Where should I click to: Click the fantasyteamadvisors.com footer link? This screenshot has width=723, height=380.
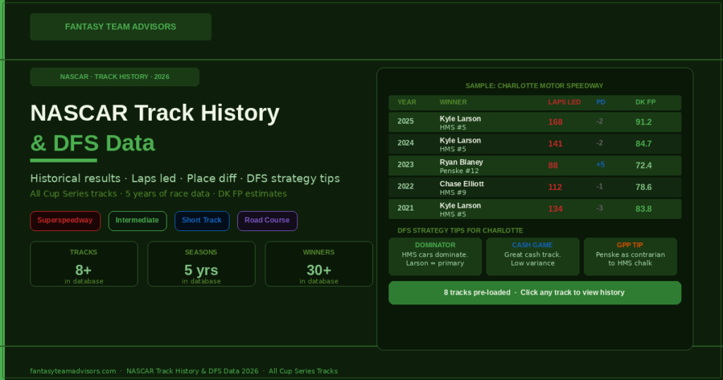[x=73, y=372]
